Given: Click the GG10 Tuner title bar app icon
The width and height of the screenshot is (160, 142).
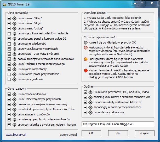Looking at the screenshot, I should (4, 4).
